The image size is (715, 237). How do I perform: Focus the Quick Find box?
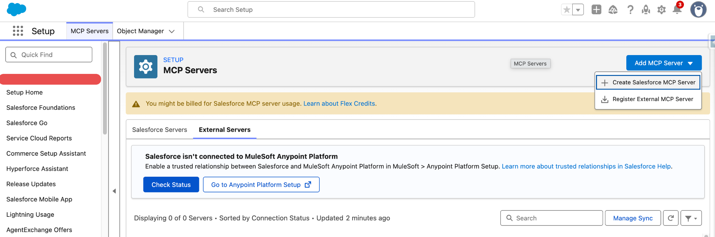(x=49, y=55)
